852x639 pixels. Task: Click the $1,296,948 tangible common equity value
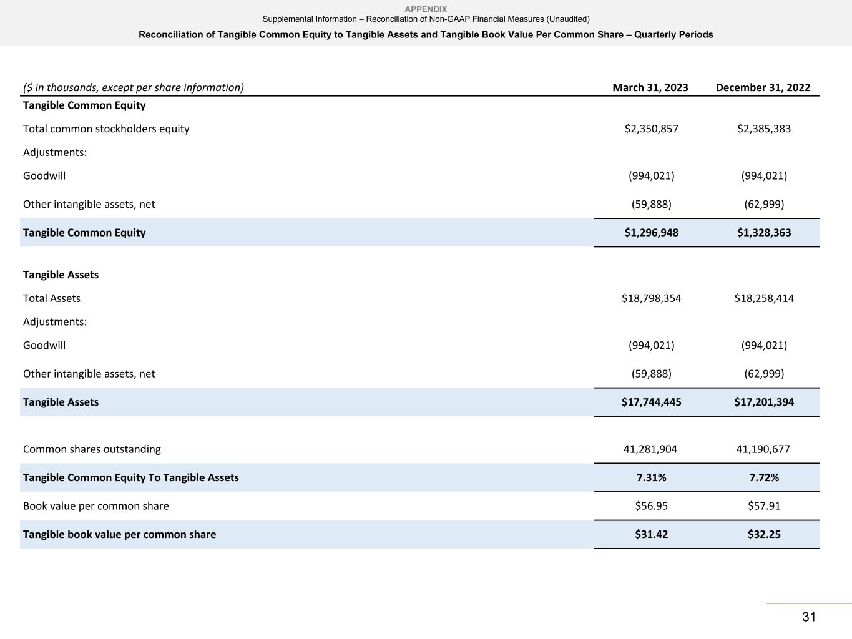click(651, 233)
